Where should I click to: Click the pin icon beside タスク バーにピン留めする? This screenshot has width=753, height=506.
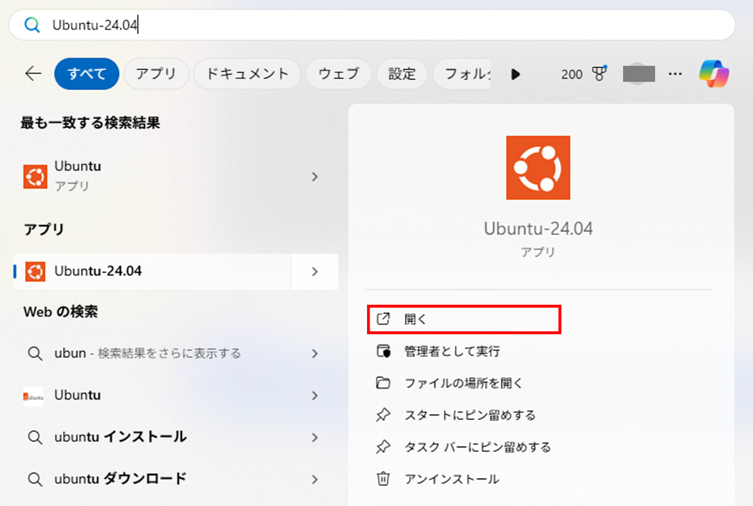pyautogui.click(x=383, y=447)
